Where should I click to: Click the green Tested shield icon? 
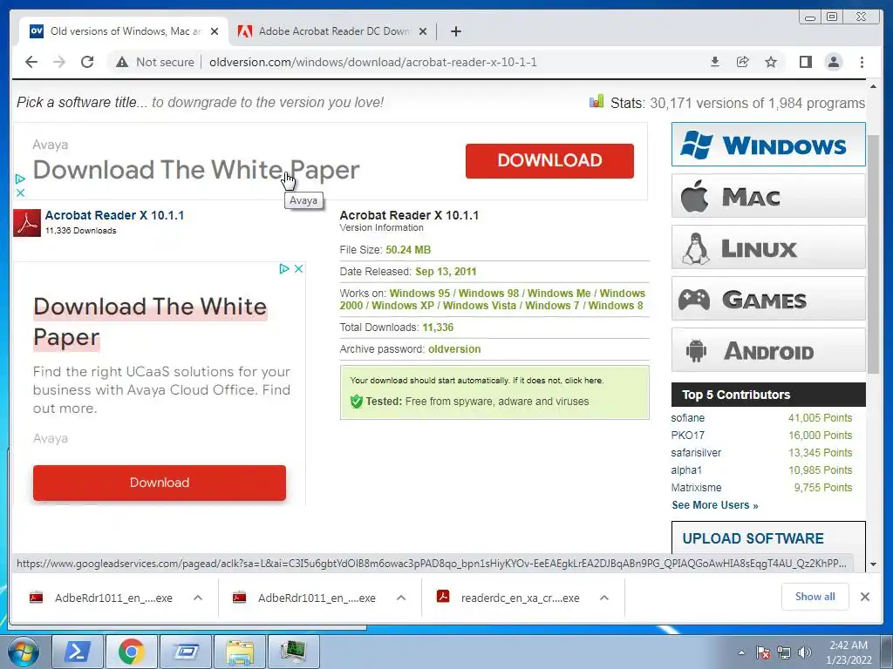click(357, 401)
